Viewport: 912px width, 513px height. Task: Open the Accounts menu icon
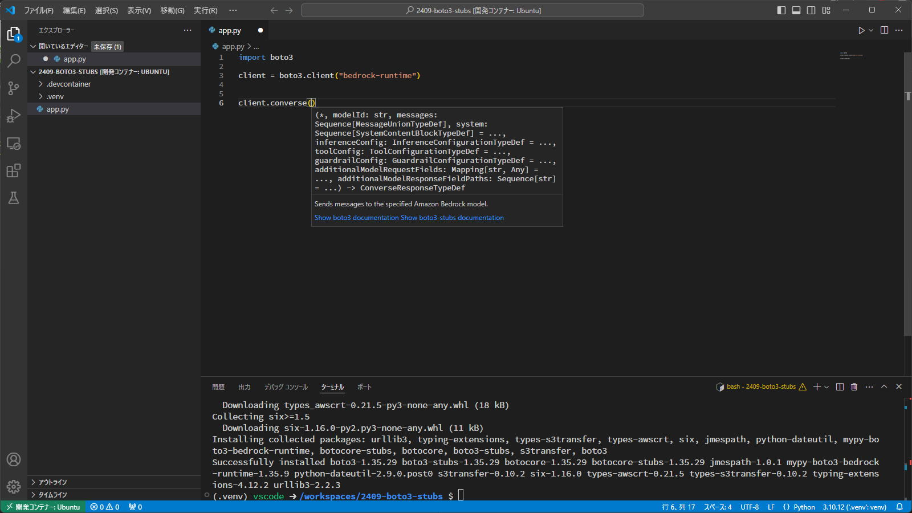pyautogui.click(x=14, y=459)
